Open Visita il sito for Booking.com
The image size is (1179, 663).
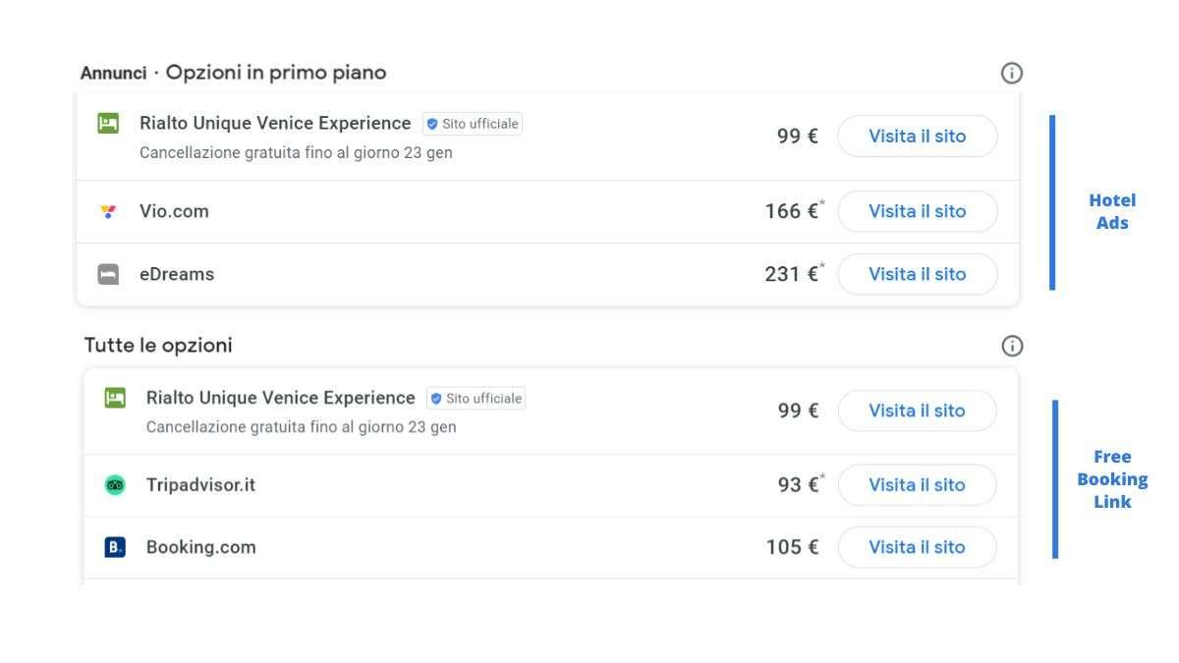[917, 547]
